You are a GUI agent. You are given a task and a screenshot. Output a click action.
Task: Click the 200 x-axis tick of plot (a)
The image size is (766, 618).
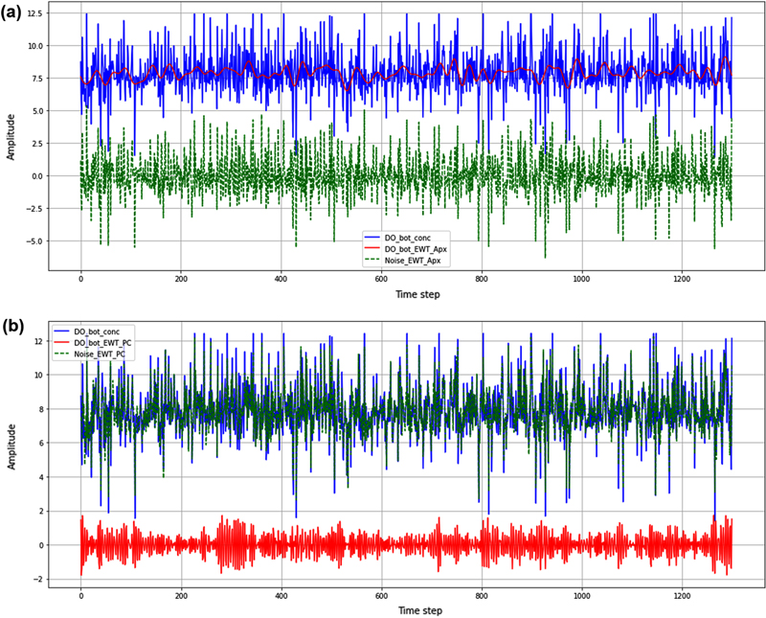coord(181,279)
